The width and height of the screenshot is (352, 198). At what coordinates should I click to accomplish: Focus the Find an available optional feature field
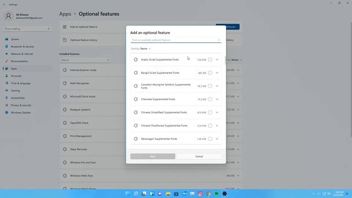[x=176, y=40]
